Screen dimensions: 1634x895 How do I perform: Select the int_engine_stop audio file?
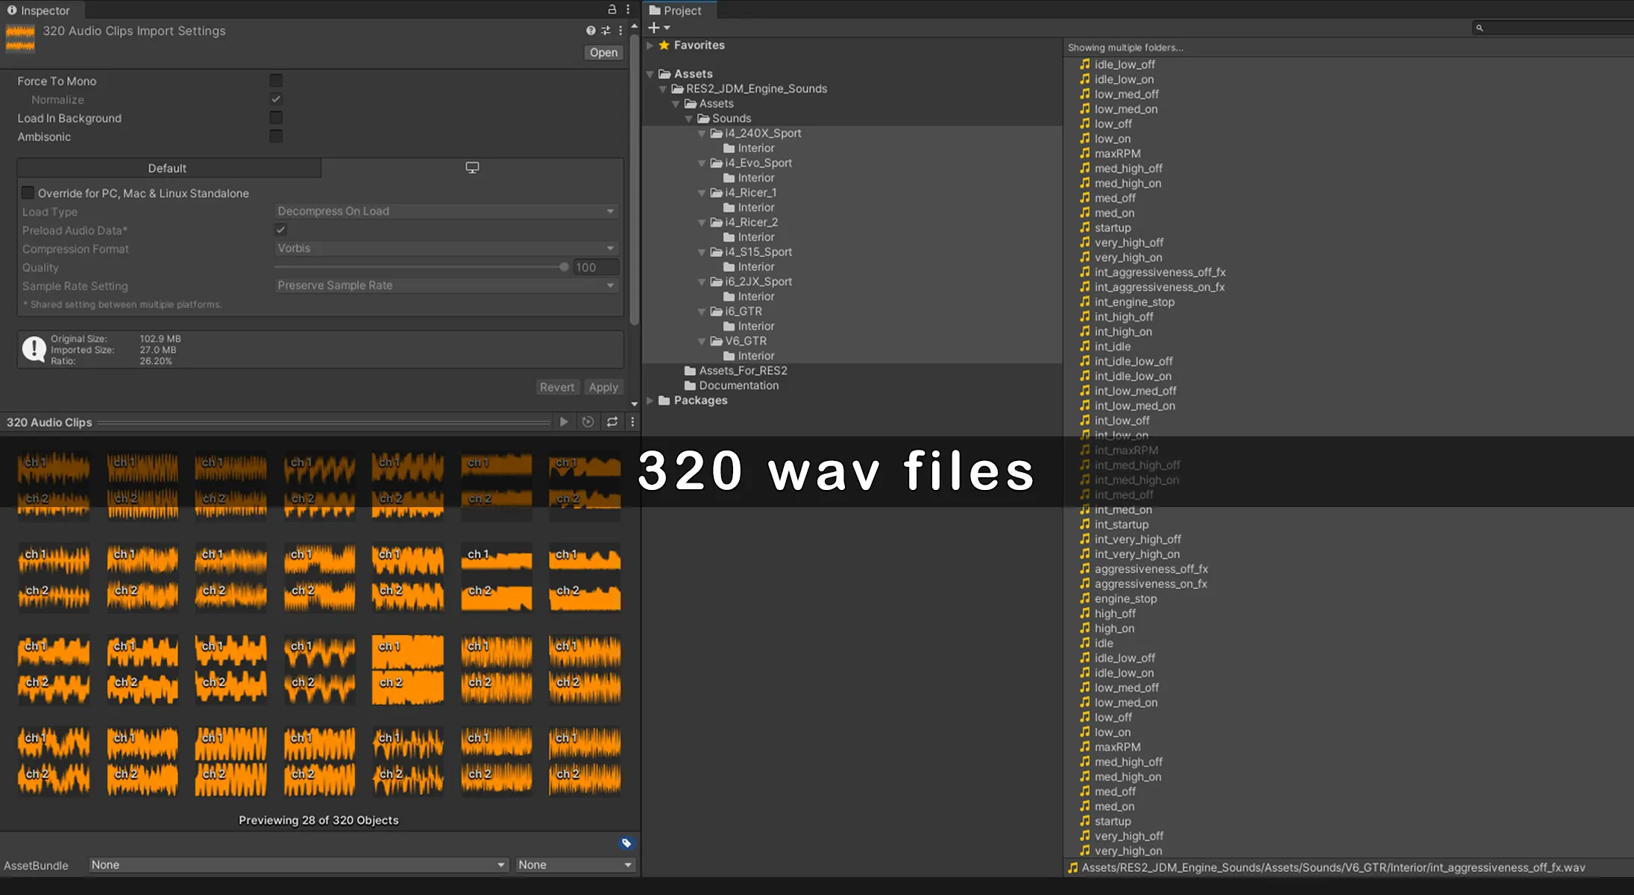coord(1134,302)
